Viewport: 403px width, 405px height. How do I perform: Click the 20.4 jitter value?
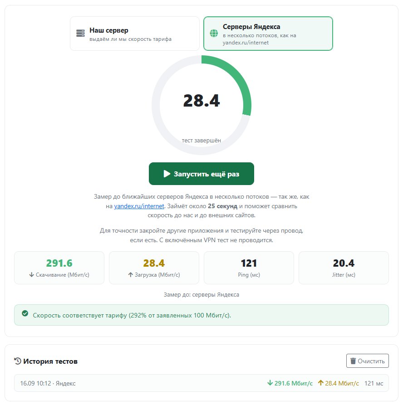point(344,263)
